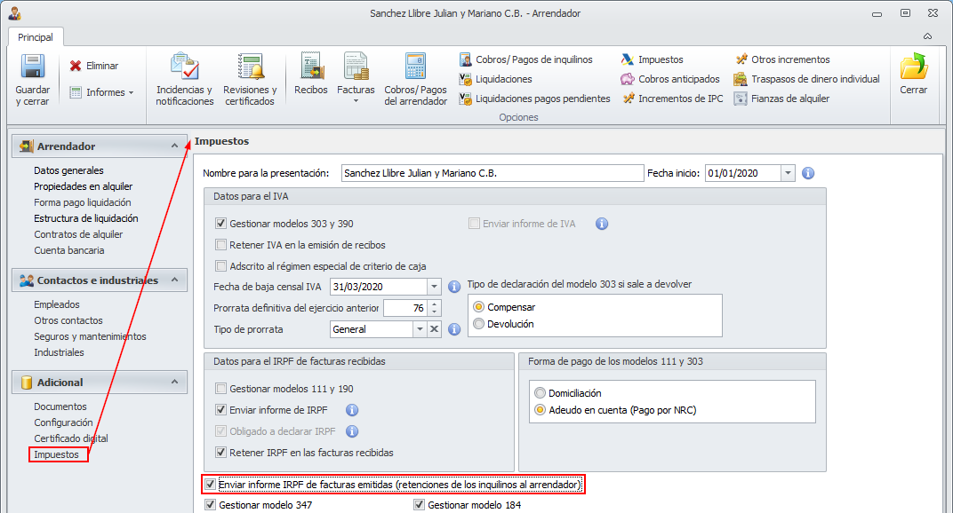The image size is (953, 513).
Task: Enable Gestionar modelos 111 y 190
Action: [220, 389]
